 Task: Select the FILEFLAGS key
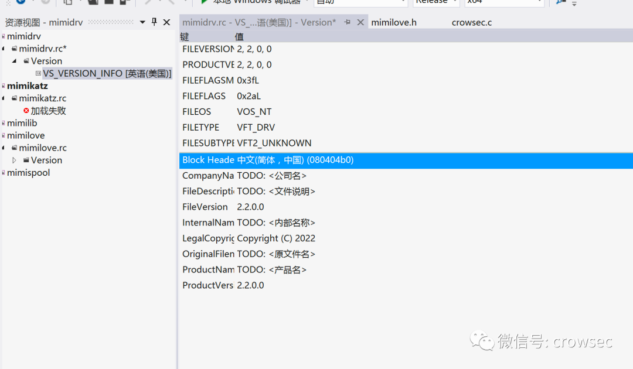(204, 97)
